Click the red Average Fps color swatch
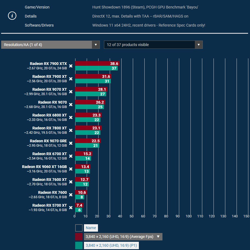The image size is (250, 250). (79, 237)
